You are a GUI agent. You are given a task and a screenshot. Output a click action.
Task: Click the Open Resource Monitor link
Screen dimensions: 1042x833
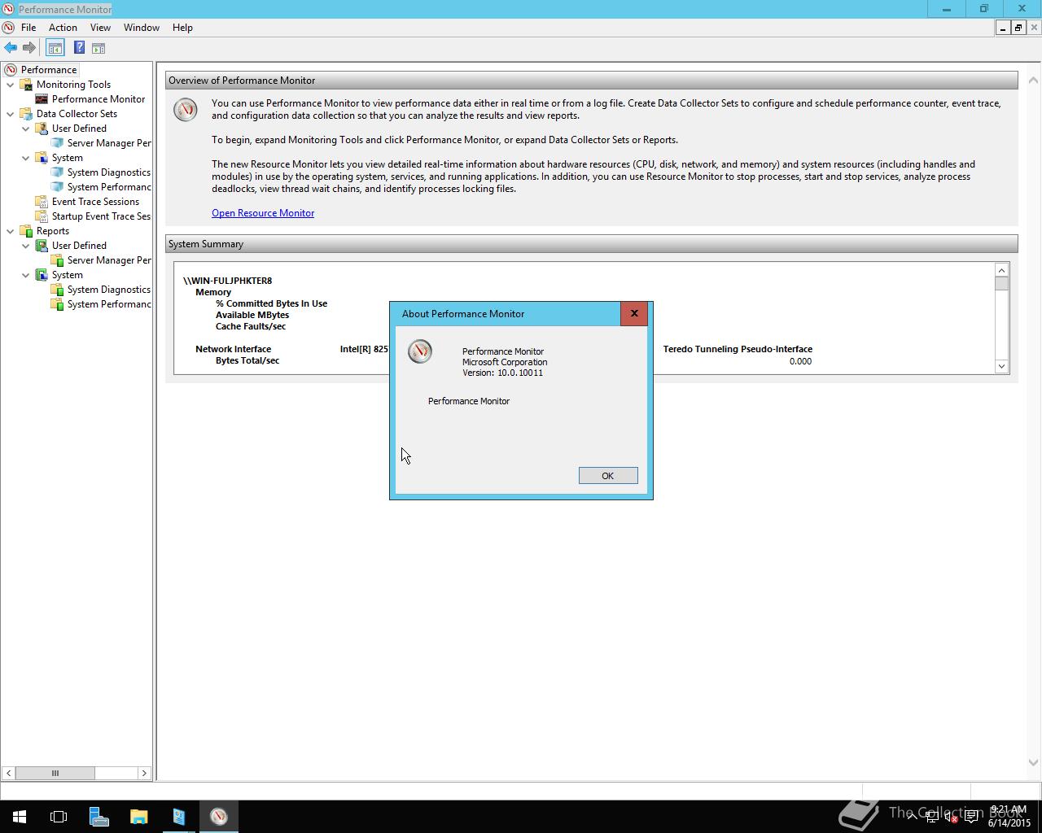(263, 213)
